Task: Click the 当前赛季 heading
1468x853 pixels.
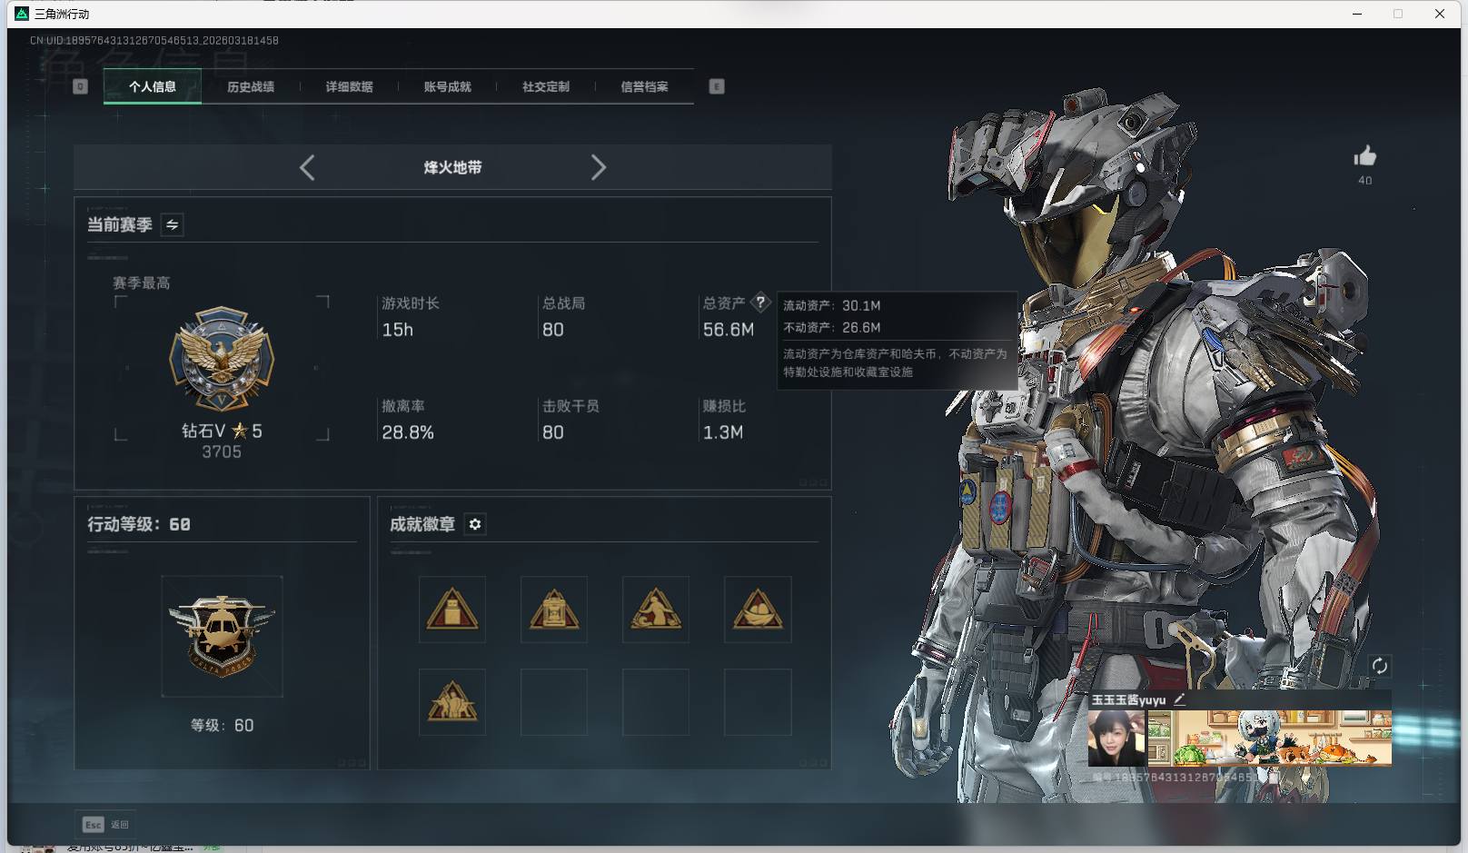Action: (119, 224)
